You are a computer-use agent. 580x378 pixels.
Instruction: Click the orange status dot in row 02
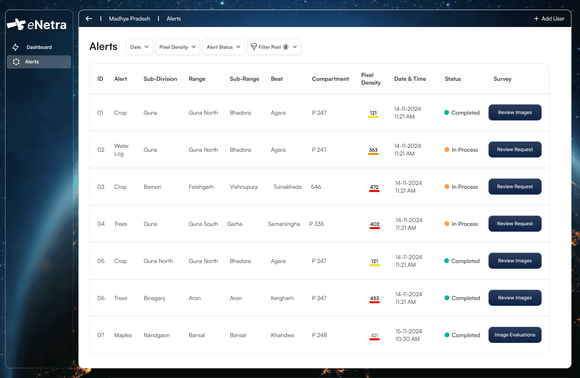(447, 150)
